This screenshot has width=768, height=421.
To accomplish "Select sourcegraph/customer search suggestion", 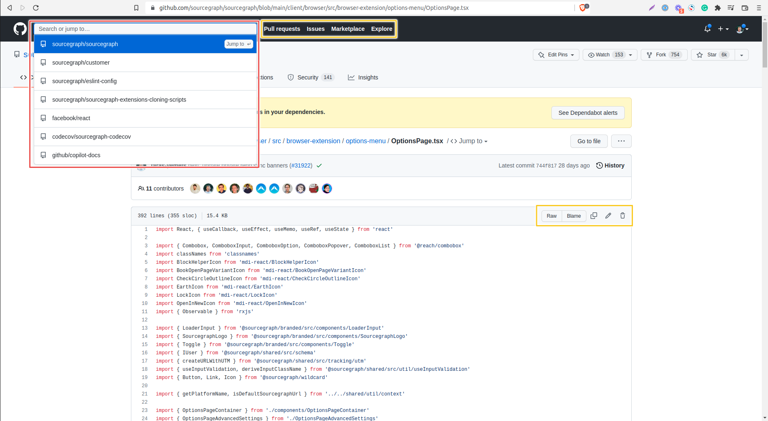I will pos(145,63).
